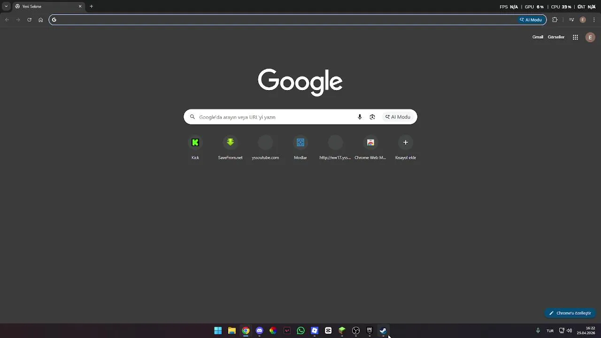
Task: Close the Yeni Sekme tab
Action: pyautogui.click(x=80, y=7)
